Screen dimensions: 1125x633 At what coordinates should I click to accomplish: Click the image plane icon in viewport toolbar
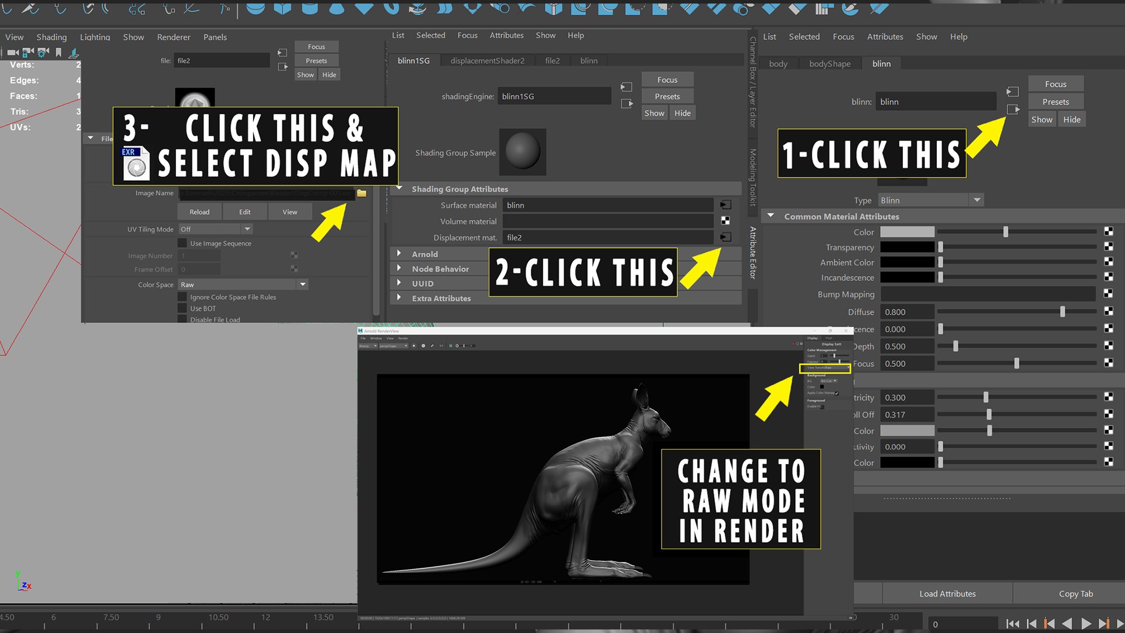pos(74,53)
